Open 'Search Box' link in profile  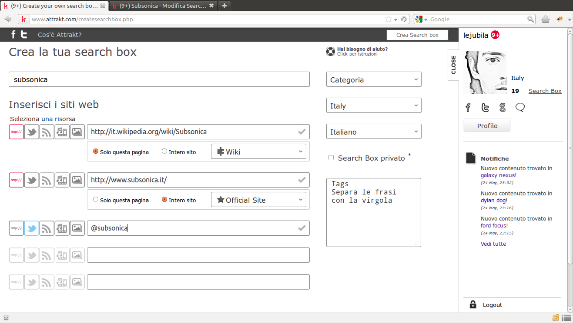(x=545, y=91)
